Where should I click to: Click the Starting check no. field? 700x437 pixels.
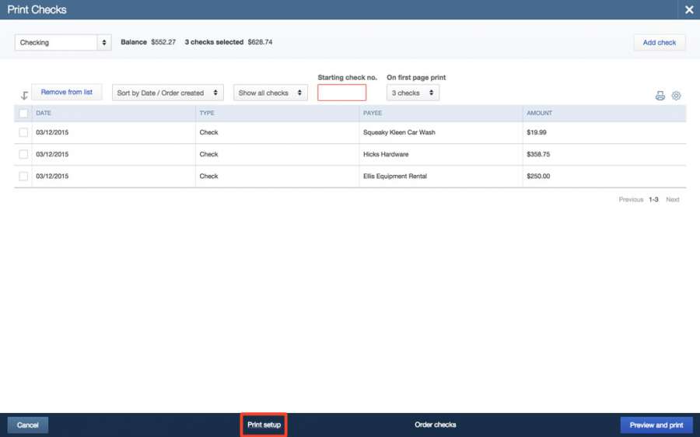tap(341, 93)
